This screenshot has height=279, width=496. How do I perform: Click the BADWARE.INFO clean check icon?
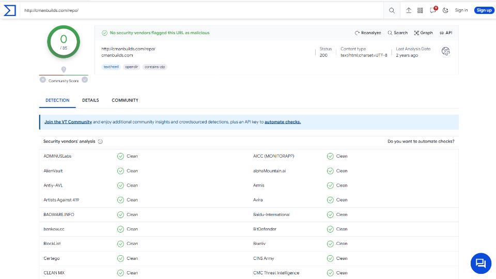coord(120,214)
